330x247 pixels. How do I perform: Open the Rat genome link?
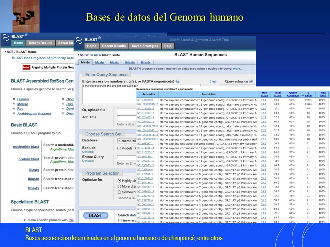pyautogui.click(x=20, y=109)
